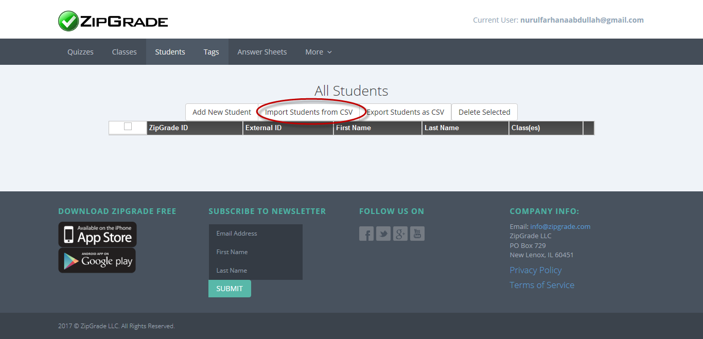
Task: Click Import Students from CSV
Action: [309, 112]
